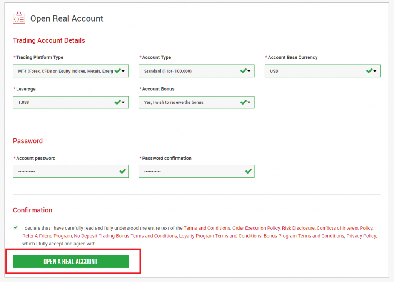Open the Terms and Conditions link

coord(207,228)
